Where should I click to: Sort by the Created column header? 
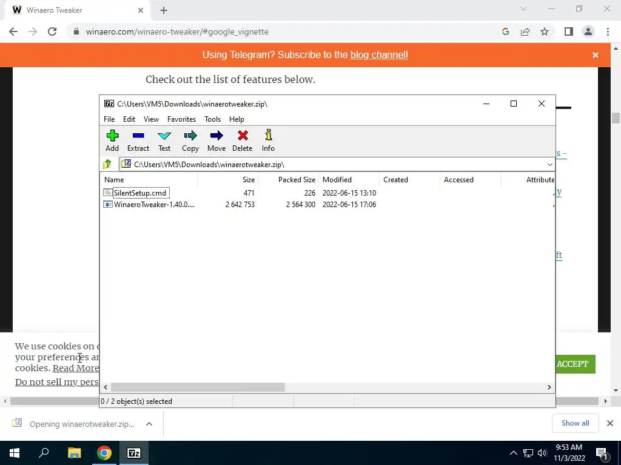coord(409,179)
